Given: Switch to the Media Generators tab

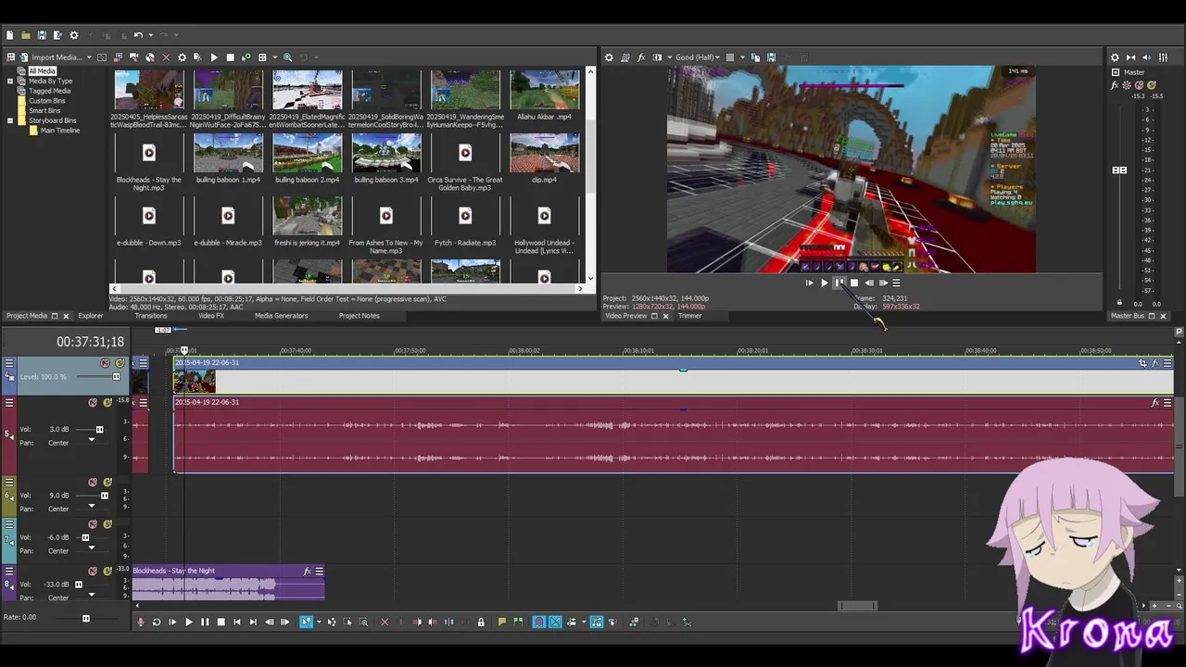Looking at the screenshot, I should click(281, 316).
